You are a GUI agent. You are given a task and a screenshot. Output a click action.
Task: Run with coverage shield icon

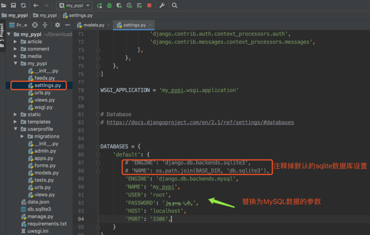click(x=119, y=6)
